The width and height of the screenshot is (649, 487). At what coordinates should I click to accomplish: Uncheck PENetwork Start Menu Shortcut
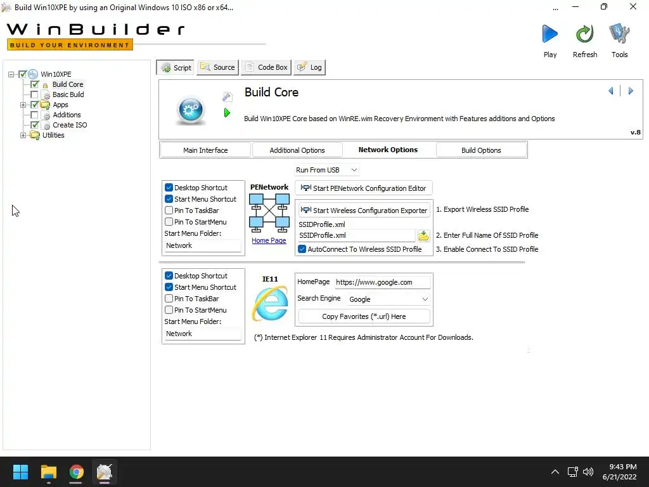click(169, 199)
